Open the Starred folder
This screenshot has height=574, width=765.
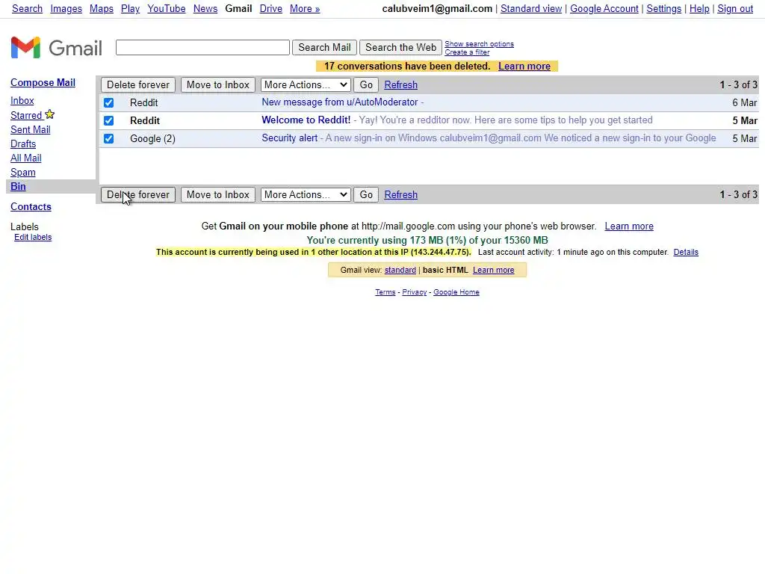pos(26,116)
